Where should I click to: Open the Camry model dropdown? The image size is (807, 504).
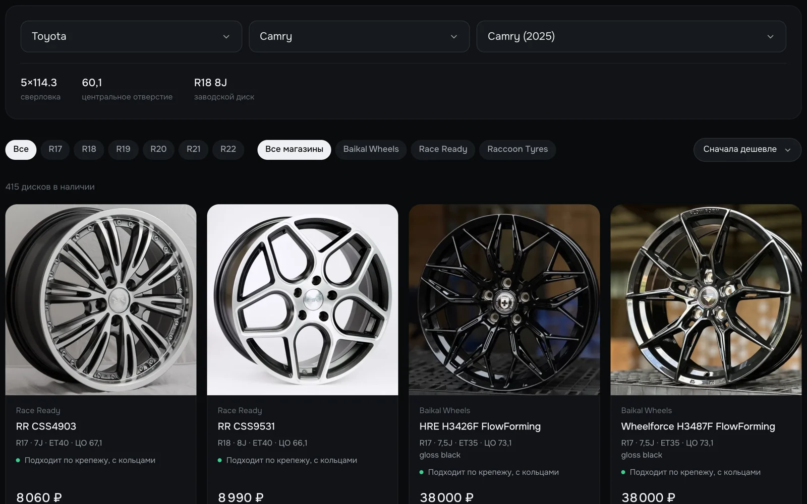[x=359, y=36]
